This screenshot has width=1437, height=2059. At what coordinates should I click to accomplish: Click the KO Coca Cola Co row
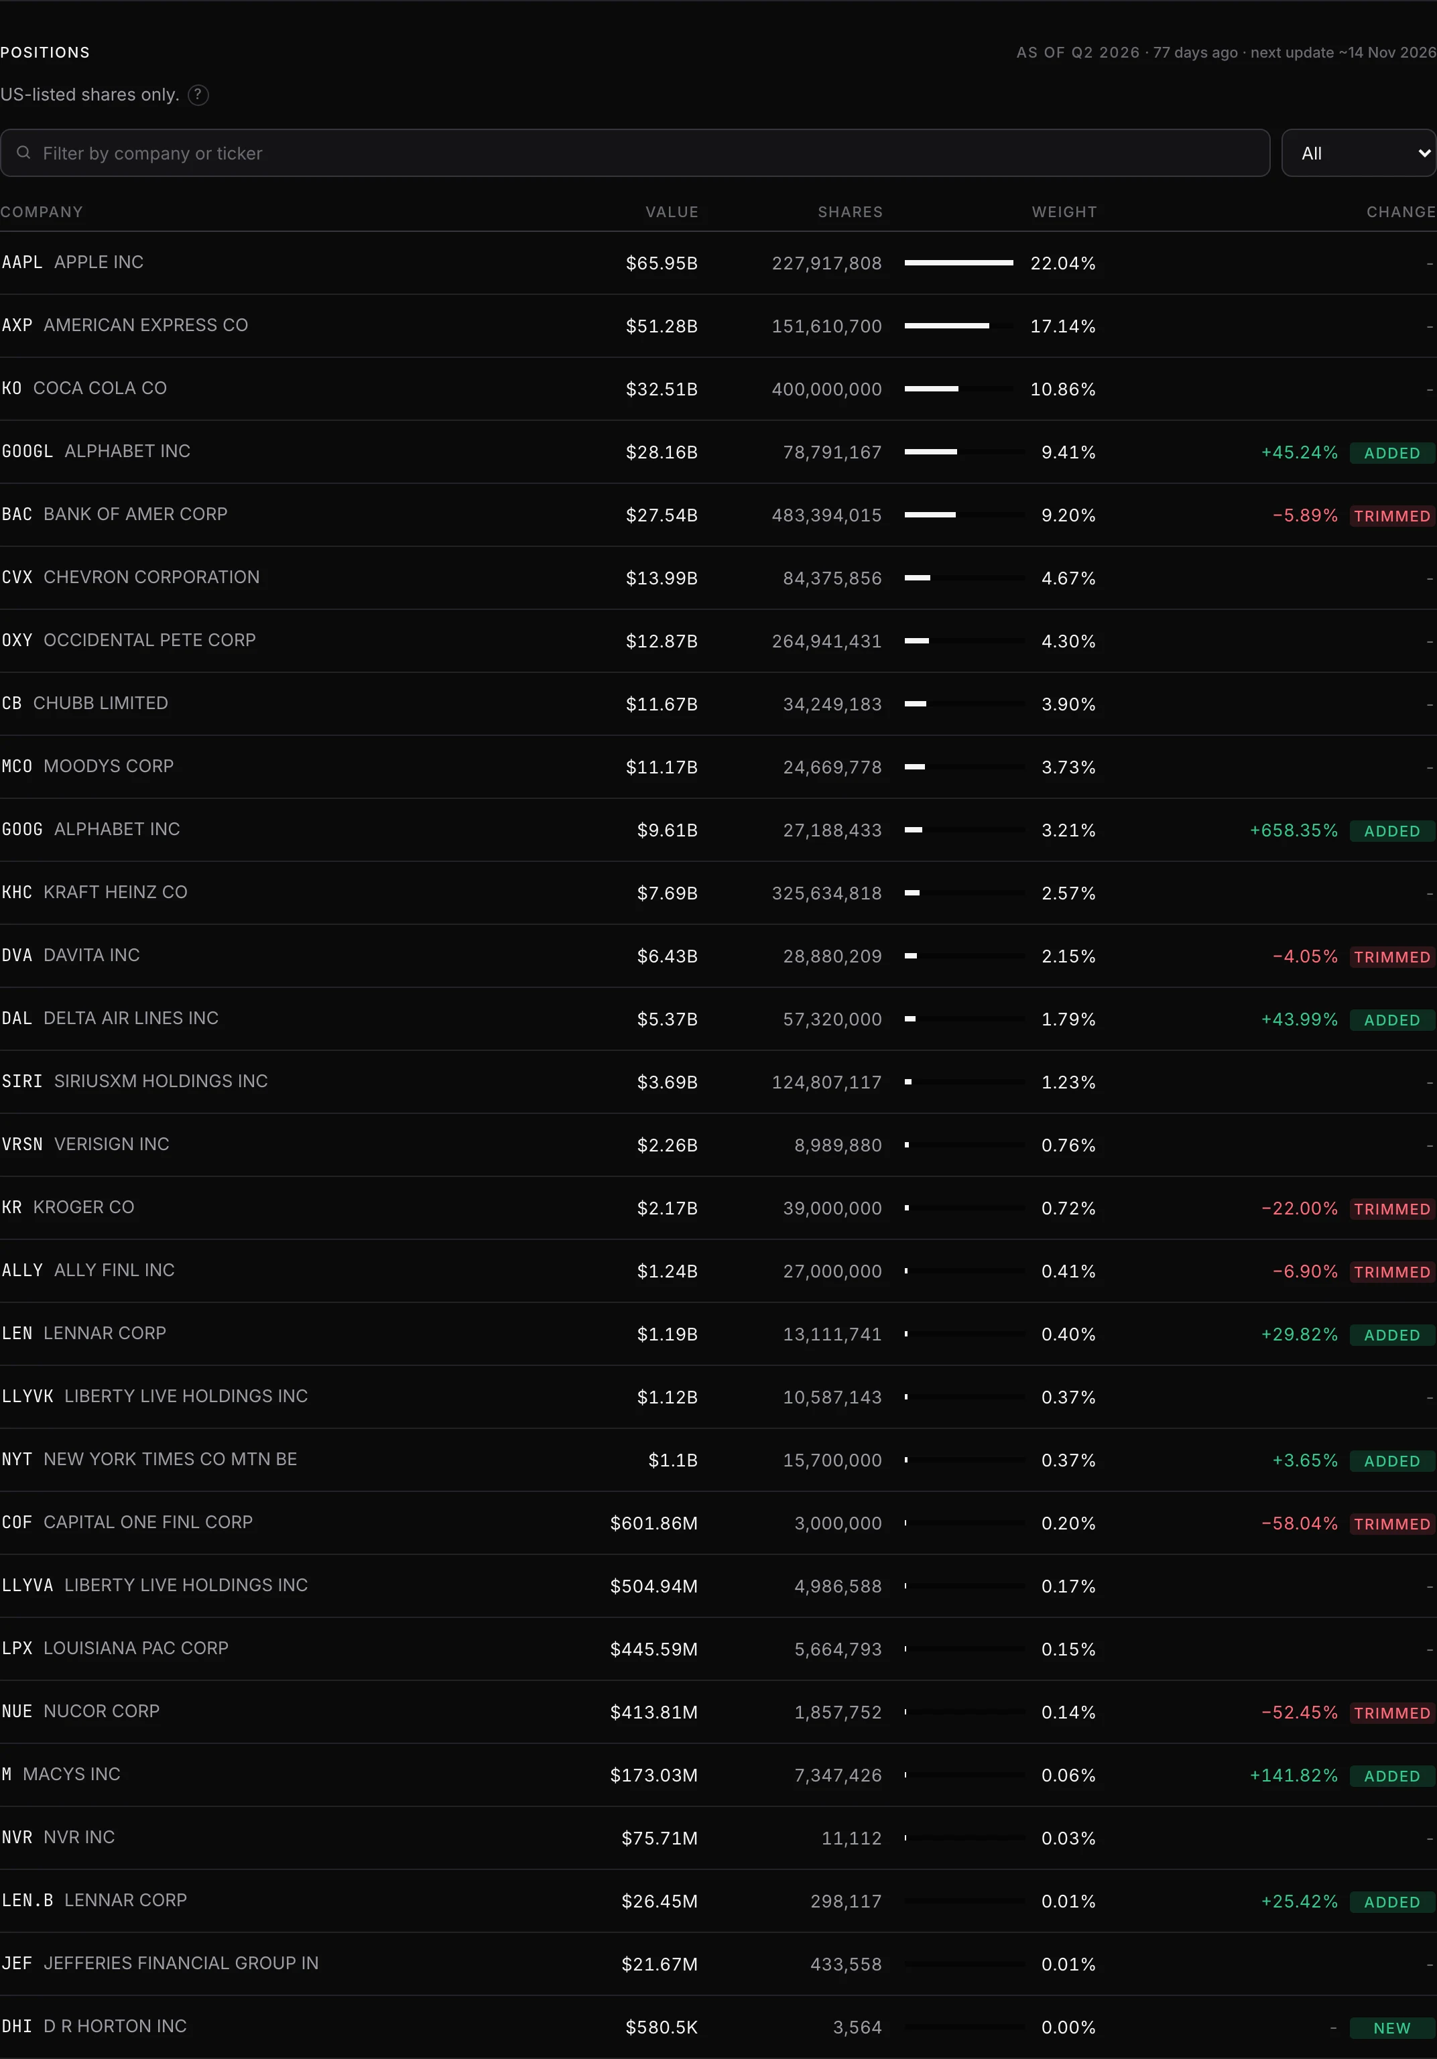point(718,388)
